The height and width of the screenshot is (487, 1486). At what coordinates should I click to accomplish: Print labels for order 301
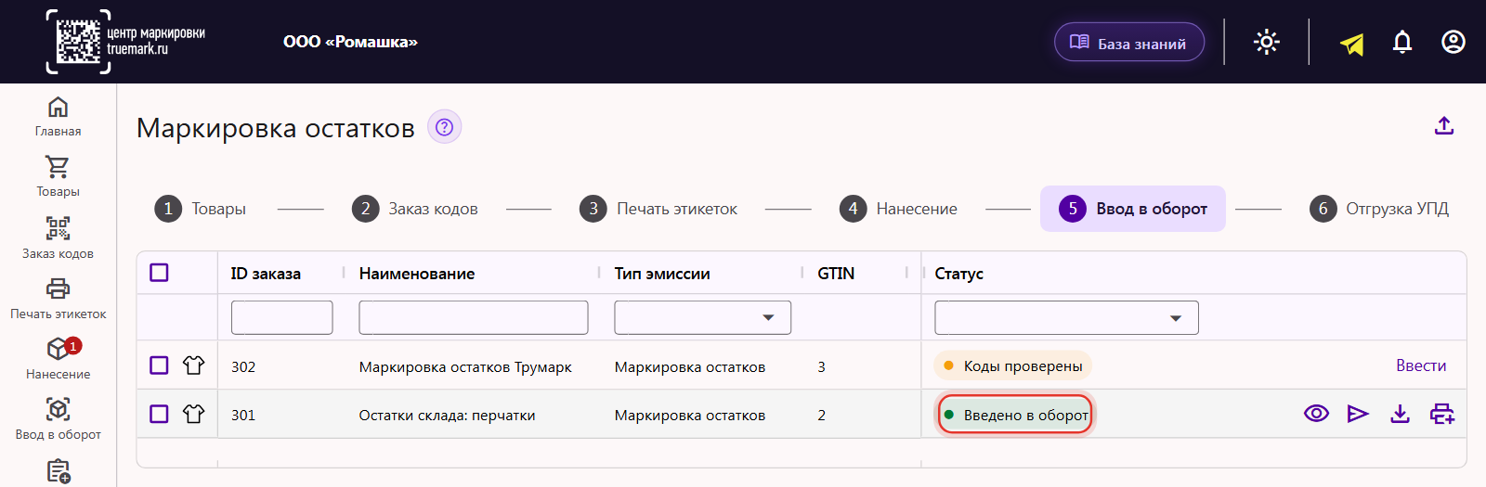tap(1442, 414)
